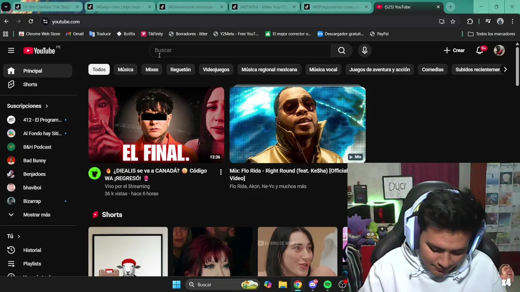Screen dimensions: 520x292
Task: Bookmark this page with the star
Action: point(453,21)
